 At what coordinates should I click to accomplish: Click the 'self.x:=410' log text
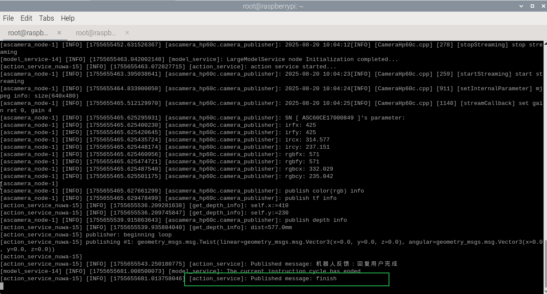[270, 205]
